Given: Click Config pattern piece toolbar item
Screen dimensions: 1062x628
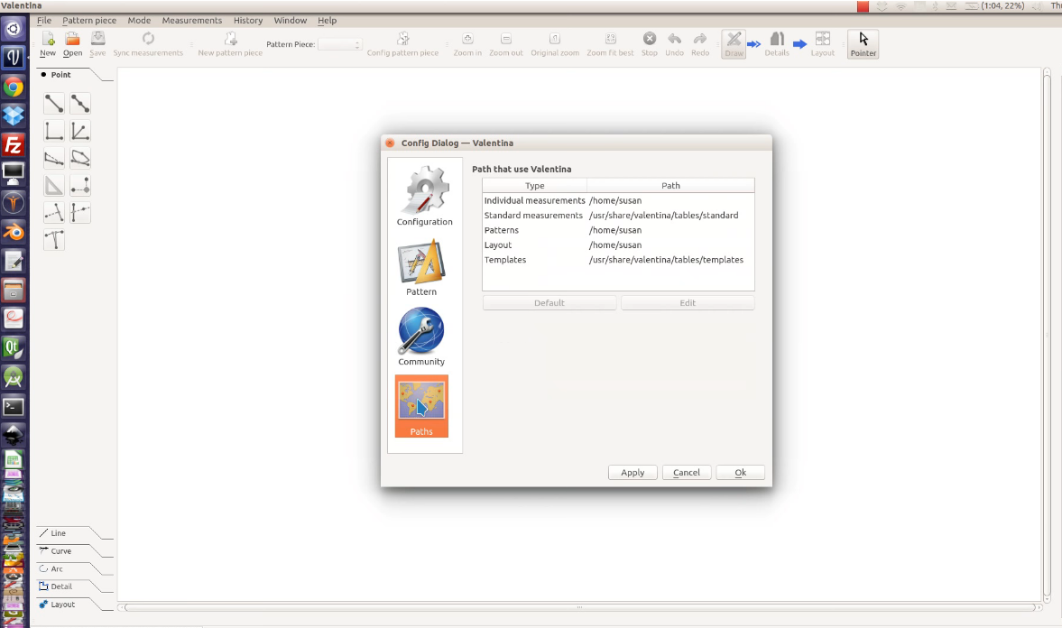Looking at the screenshot, I should tap(403, 44).
